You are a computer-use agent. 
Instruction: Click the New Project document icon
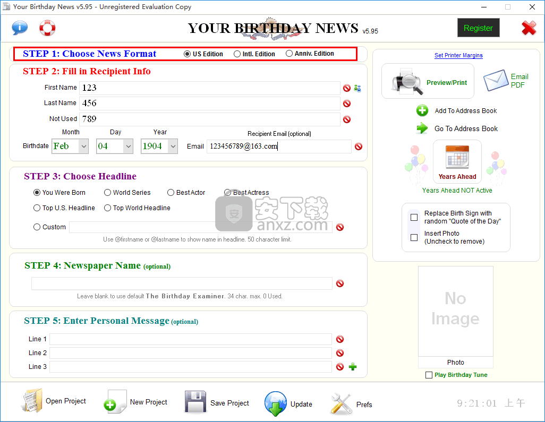[x=115, y=402]
